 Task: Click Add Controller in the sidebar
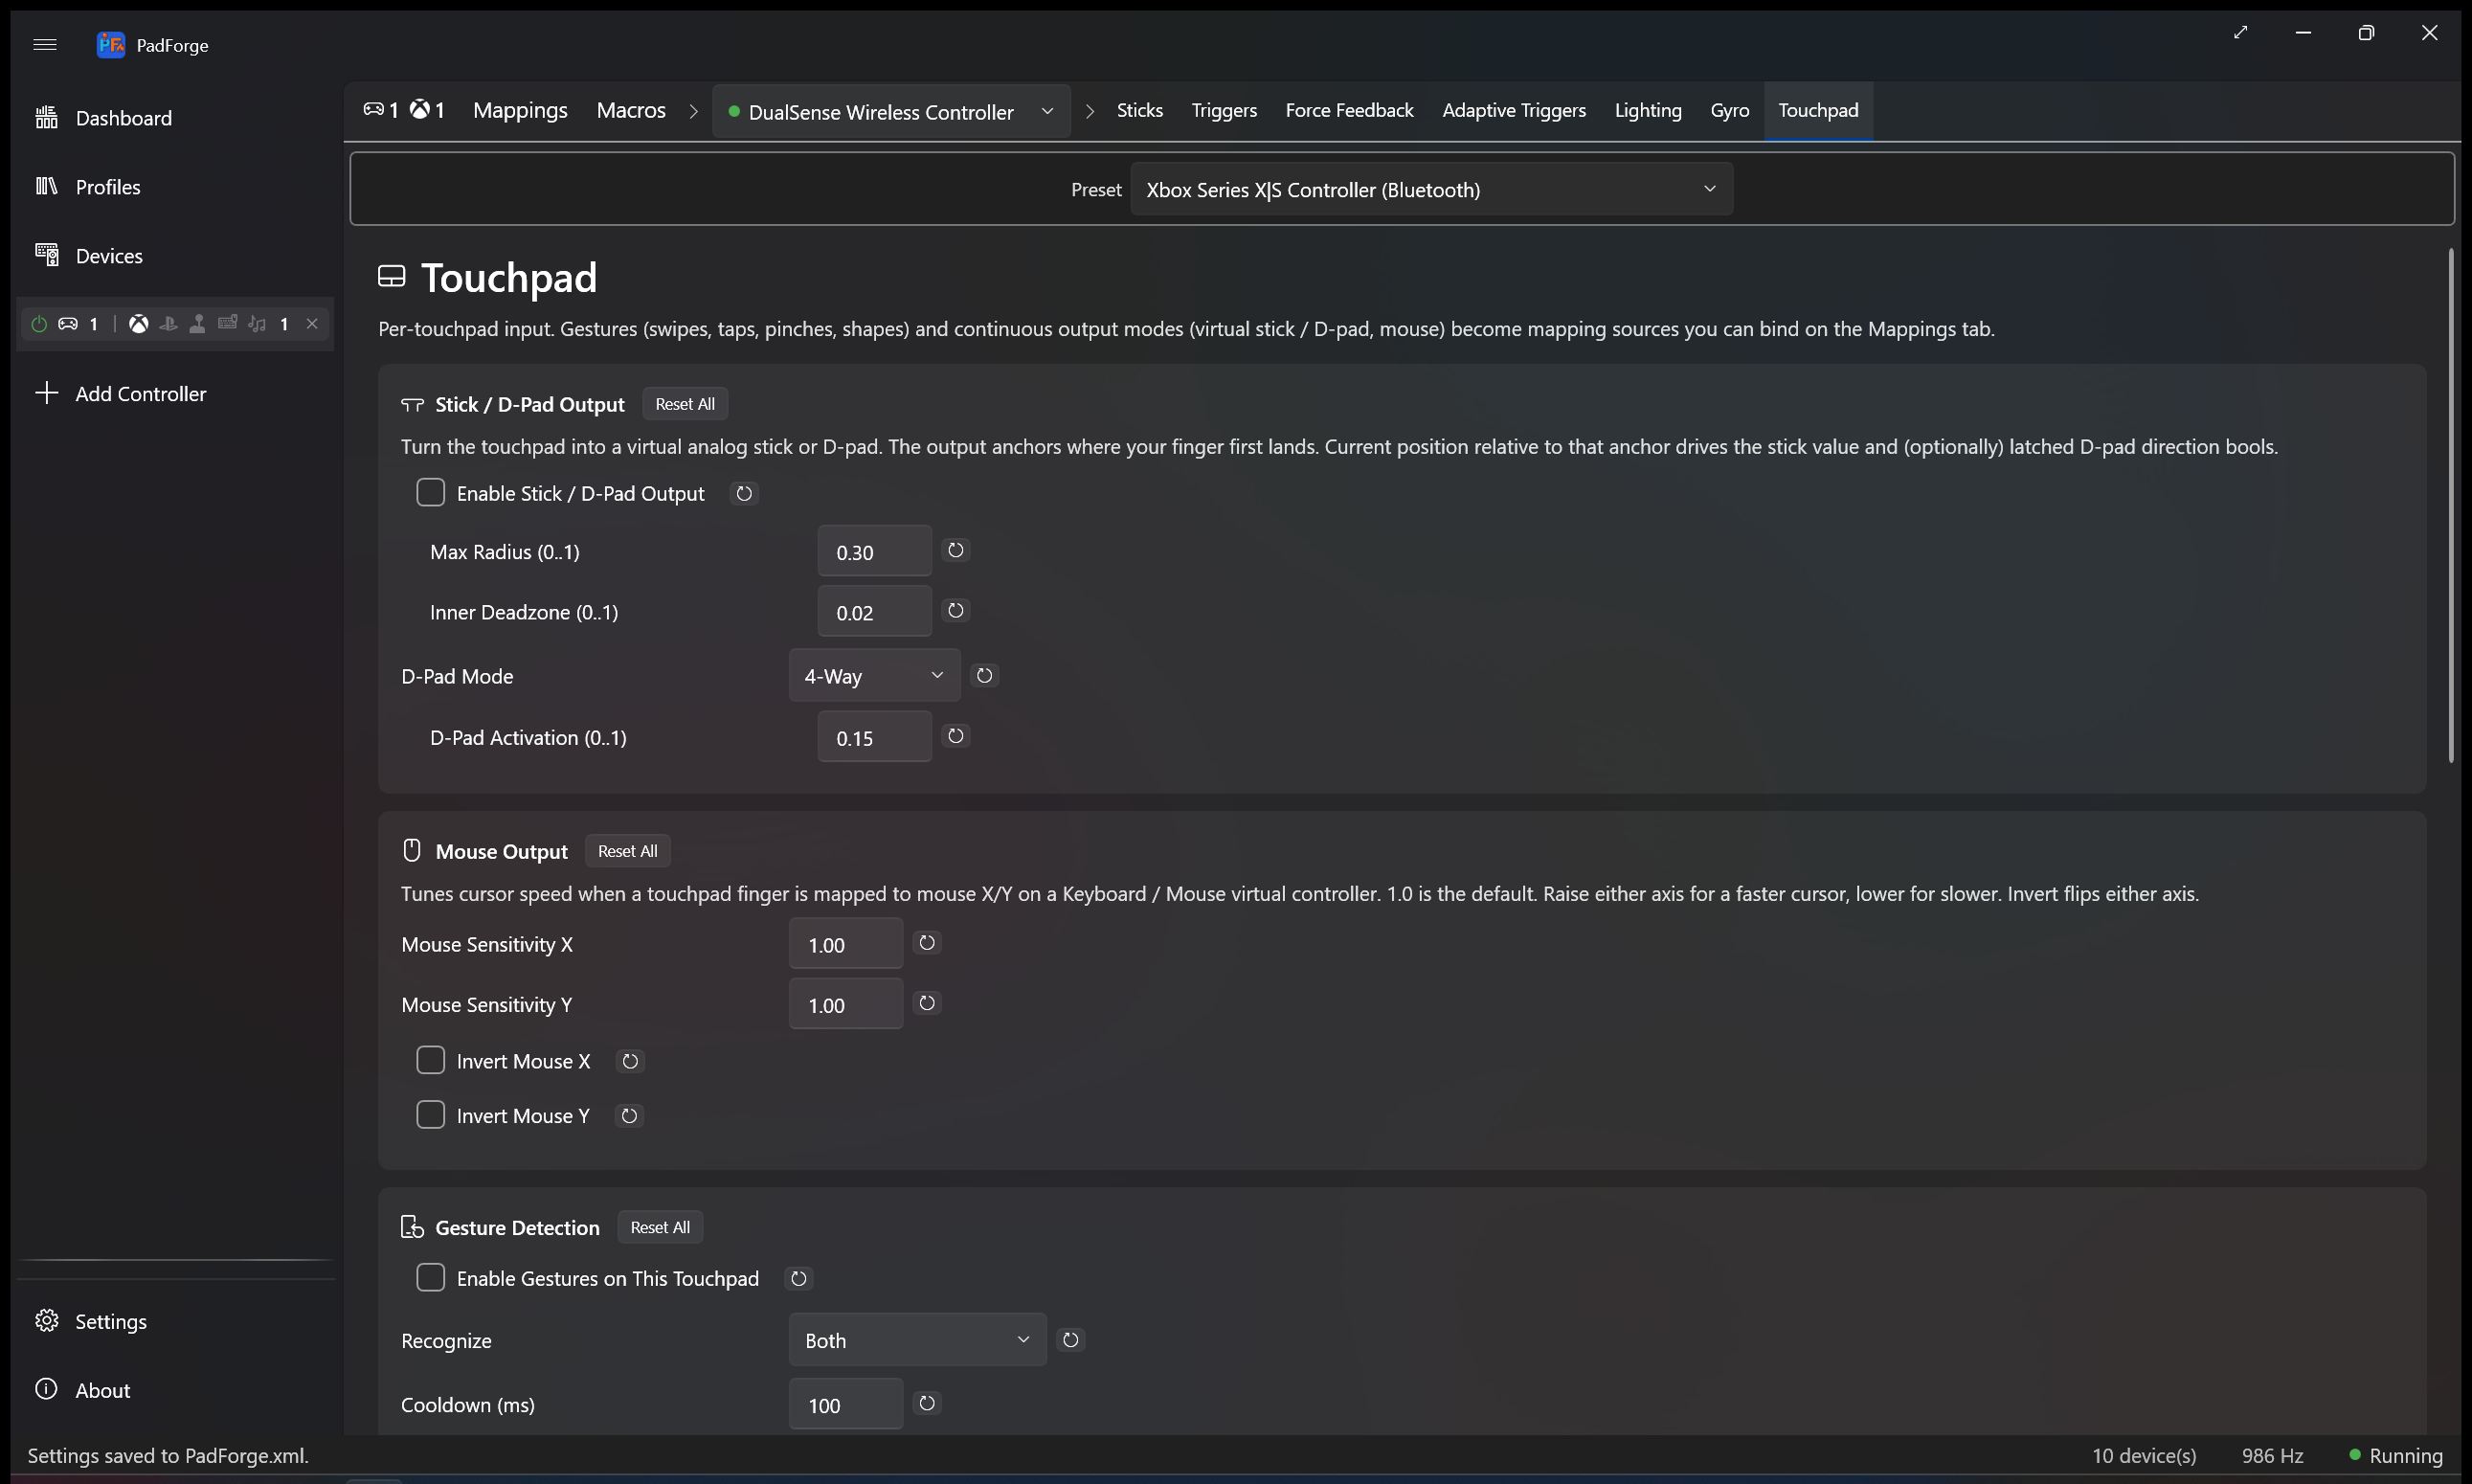pos(175,394)
